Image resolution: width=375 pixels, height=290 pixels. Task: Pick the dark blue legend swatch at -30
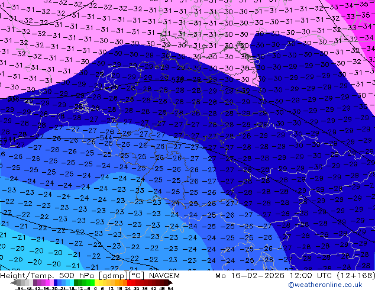pyautogui.click(x=56, y=283)
